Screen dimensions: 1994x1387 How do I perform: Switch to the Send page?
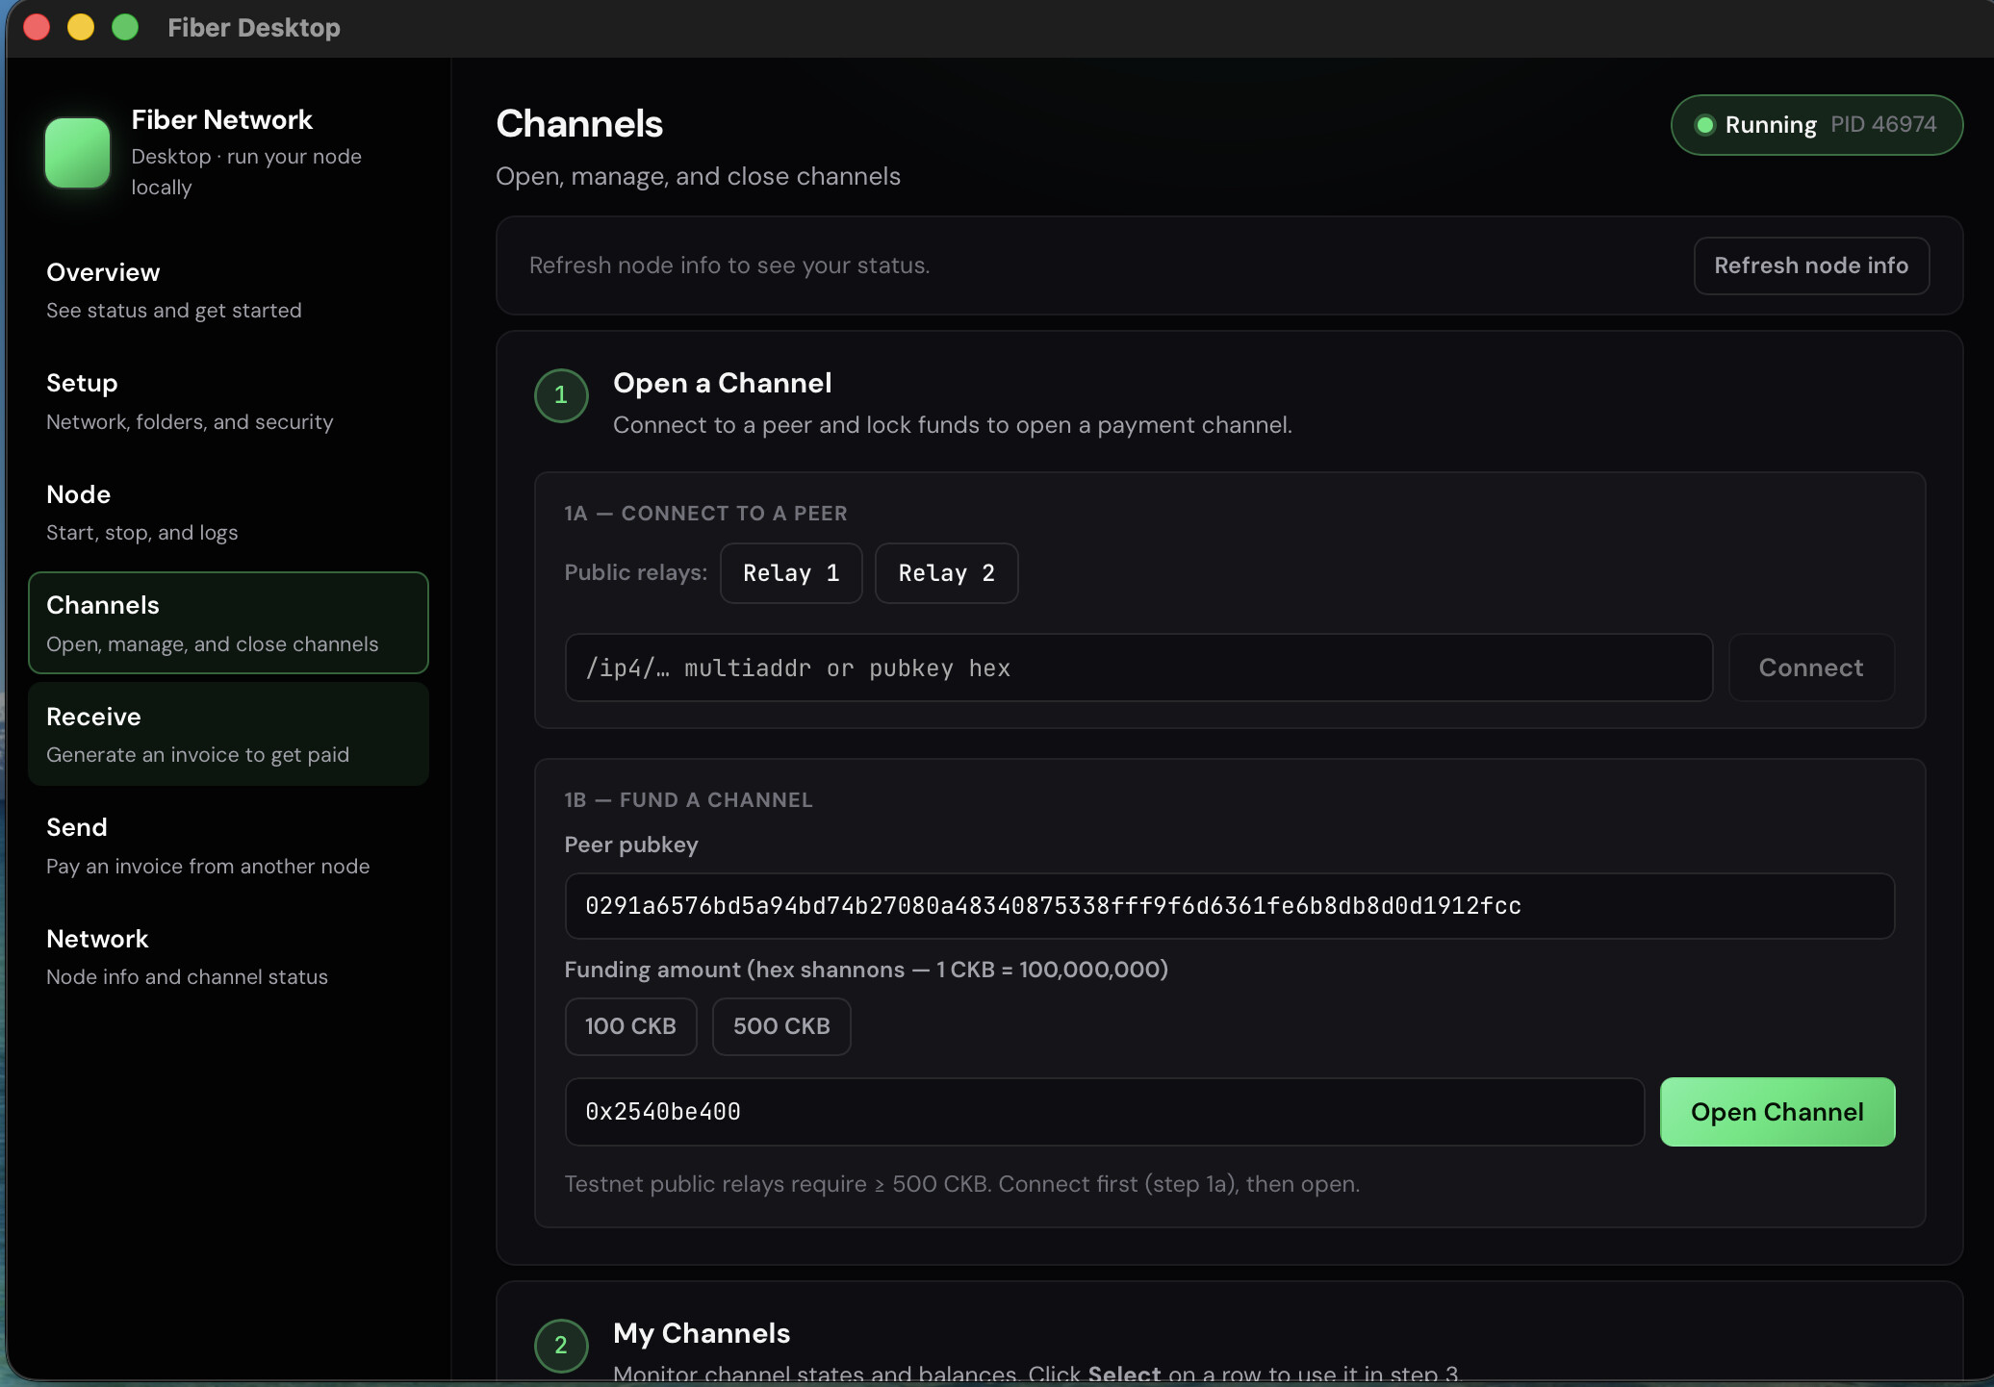pyautogui.click(x=228, y=845)
